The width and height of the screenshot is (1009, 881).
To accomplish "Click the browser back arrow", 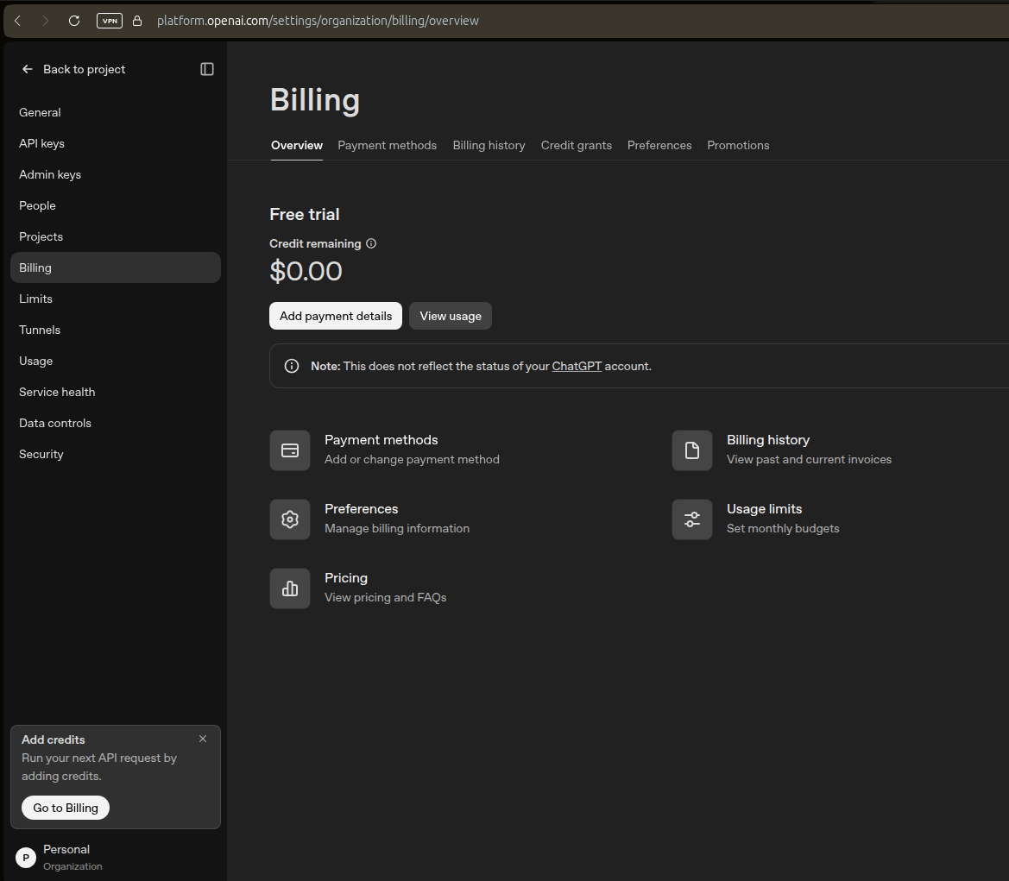I will (x=18, y=21).
